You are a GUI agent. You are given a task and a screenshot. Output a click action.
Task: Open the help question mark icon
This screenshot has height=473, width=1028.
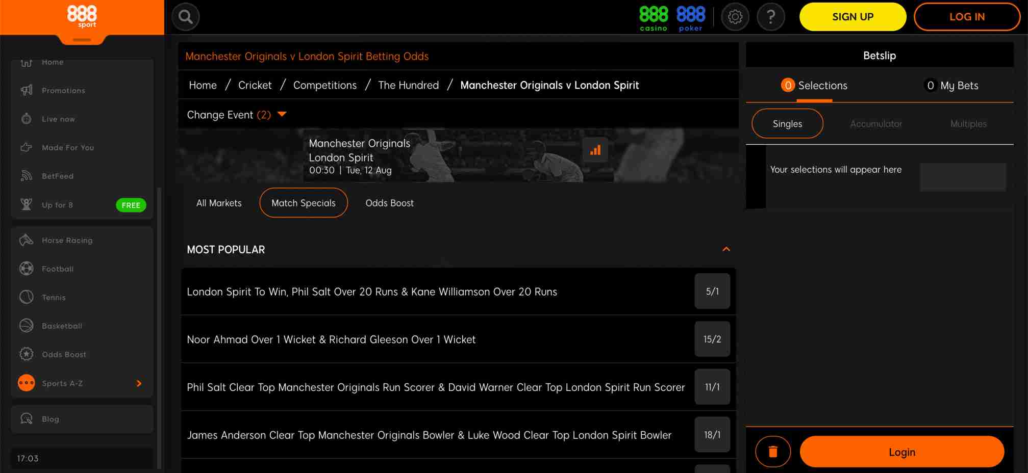point(770,17)
